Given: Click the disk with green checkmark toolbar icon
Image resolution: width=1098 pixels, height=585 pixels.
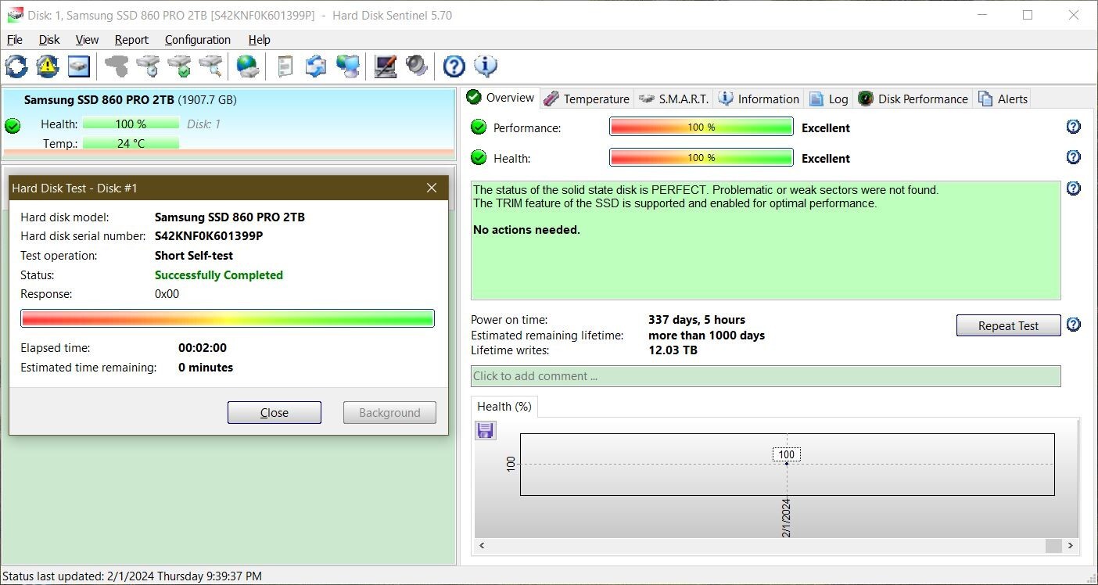Looking at the screenshot, I should point(180,66).
